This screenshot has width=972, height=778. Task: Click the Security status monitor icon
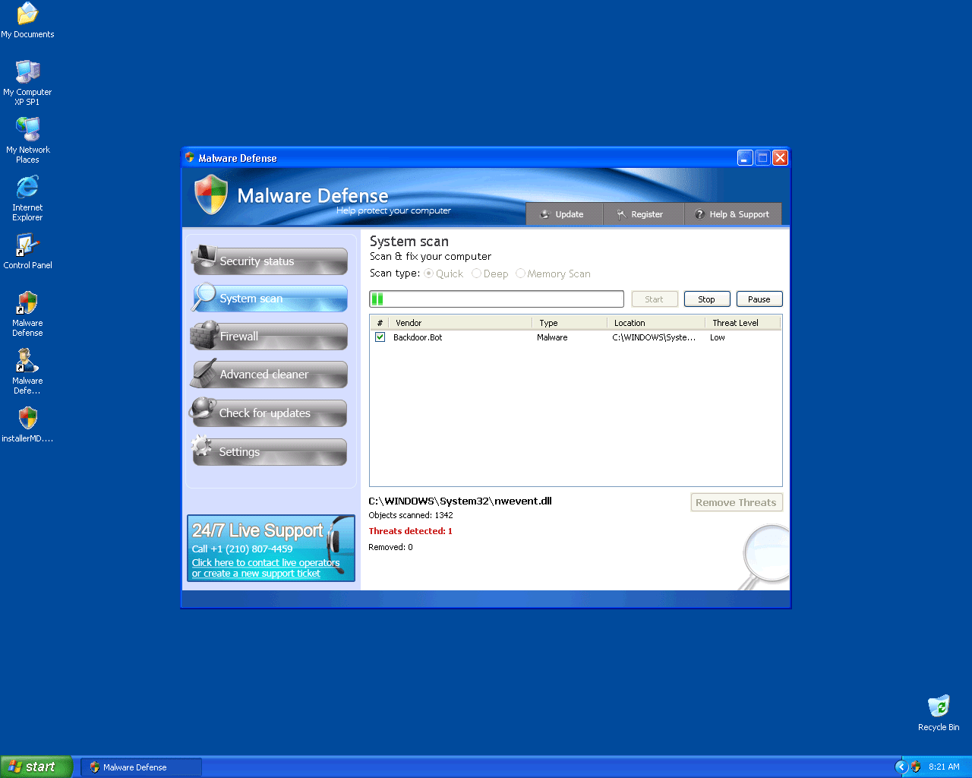(x=204, y=258)
